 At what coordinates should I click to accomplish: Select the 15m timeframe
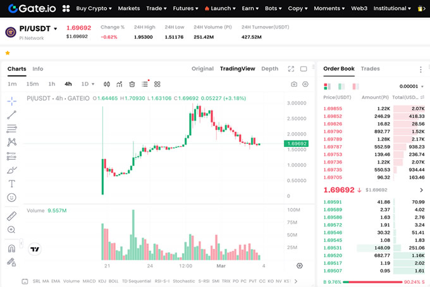pyautogui.click(x=32, y=84)
